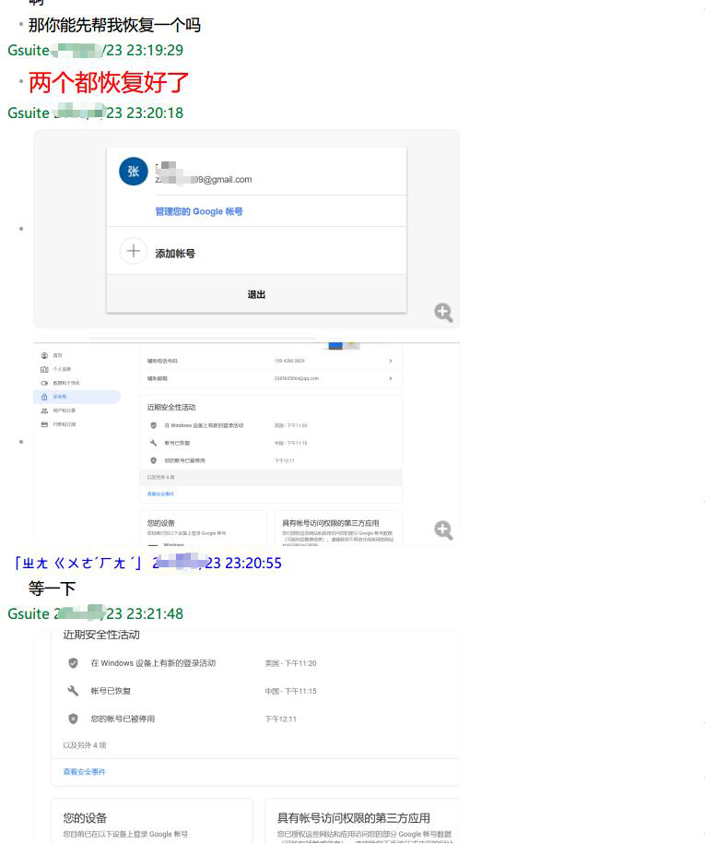705x844 pixels.
Task: Click the blue 张 avatar circle
Action: pyautogui.click(x=134, y=172)
